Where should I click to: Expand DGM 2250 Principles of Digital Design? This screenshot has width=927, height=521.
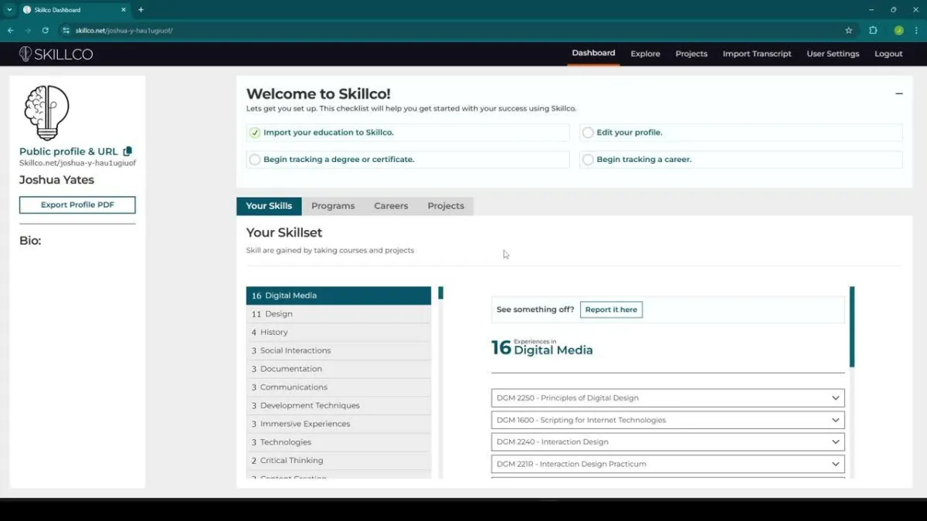click(x=667, y=398)
